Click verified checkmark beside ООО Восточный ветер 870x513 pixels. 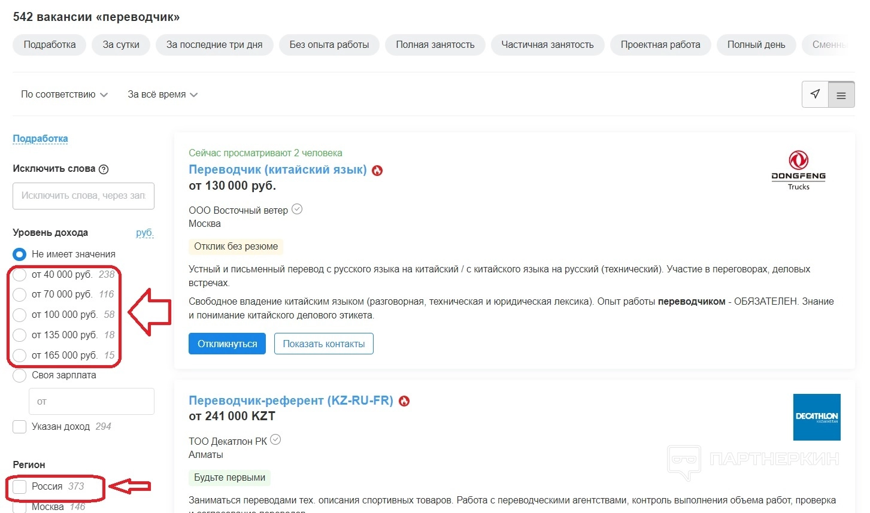click(297, 210)
